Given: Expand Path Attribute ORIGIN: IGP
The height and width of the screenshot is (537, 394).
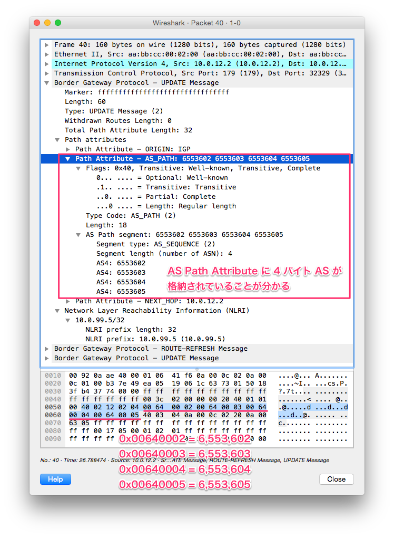Looking at the screenshot, I should pyautogui.click(x=68, y=149).
